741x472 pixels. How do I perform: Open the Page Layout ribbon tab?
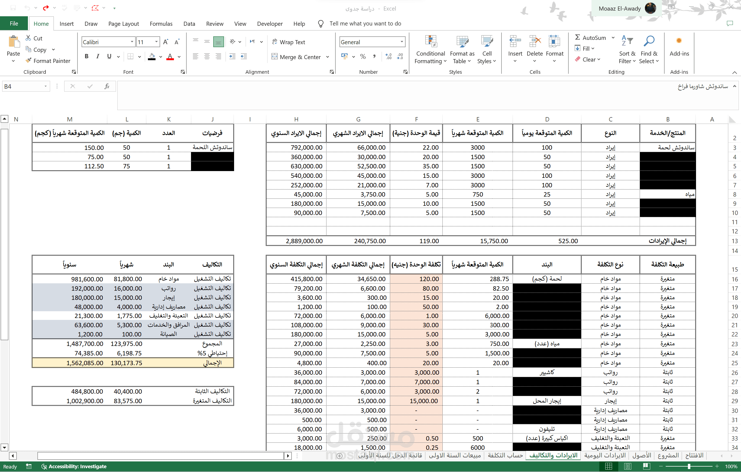coord(123,24)
